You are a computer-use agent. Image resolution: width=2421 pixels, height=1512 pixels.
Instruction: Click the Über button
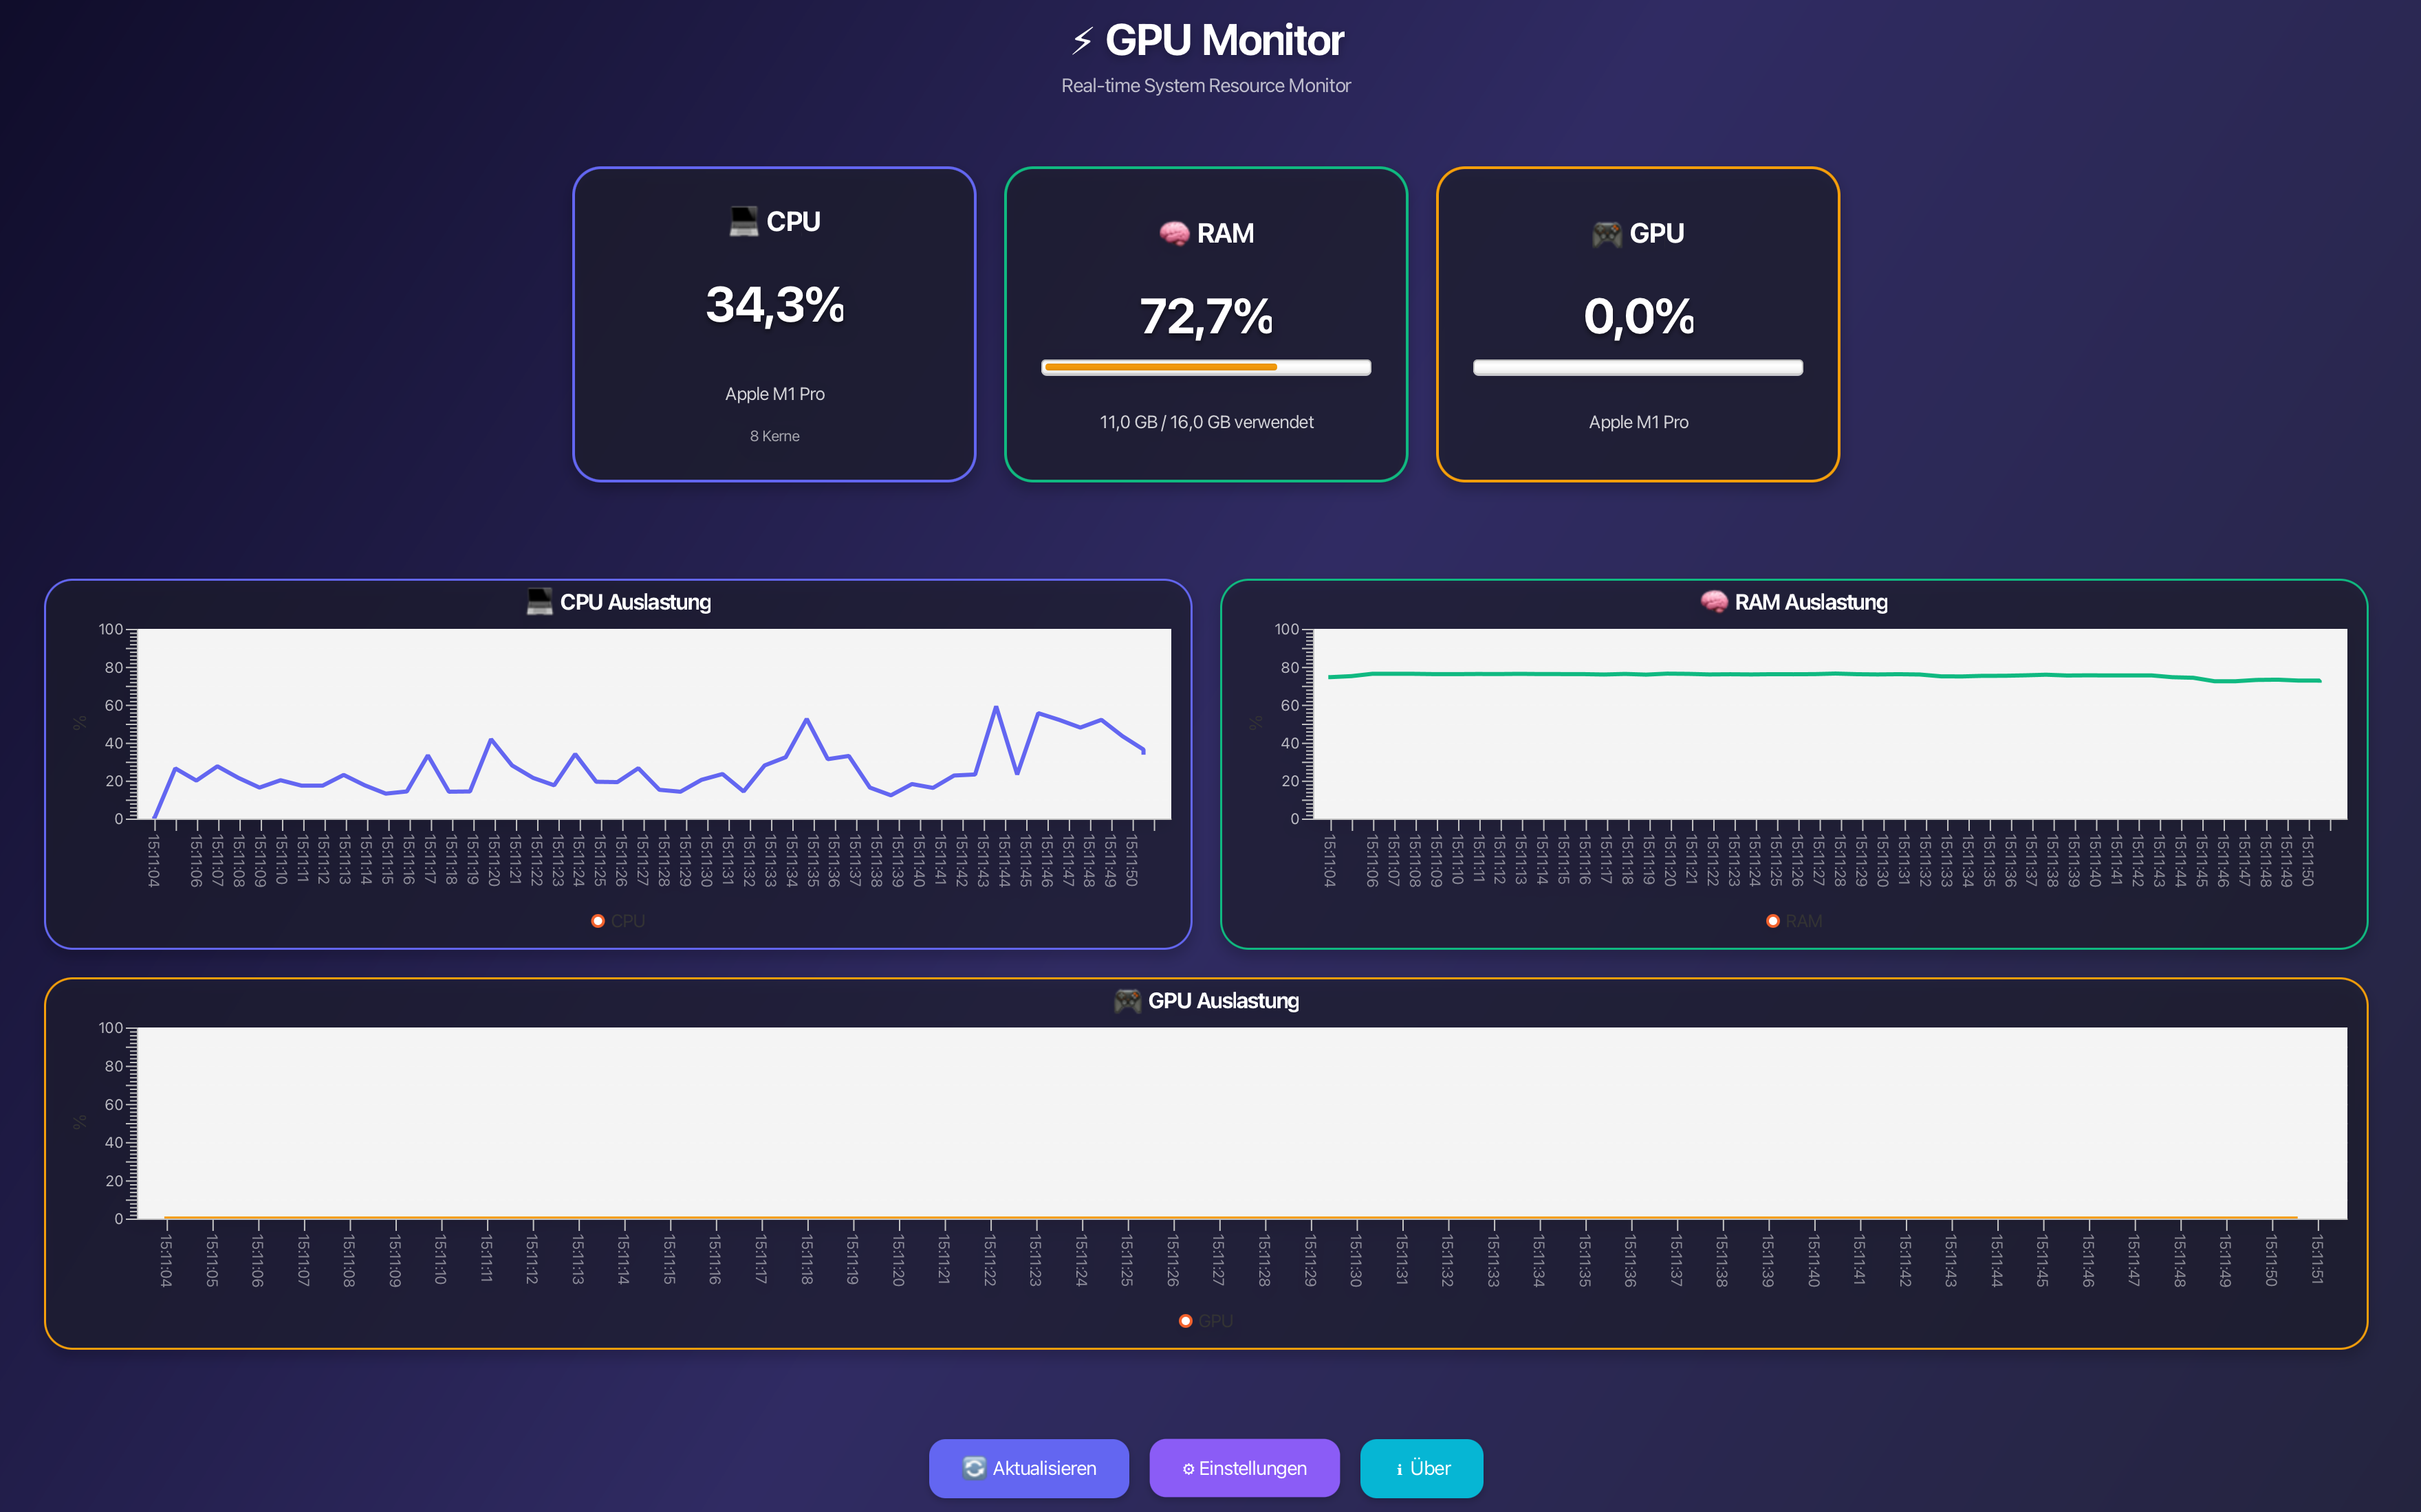(x=1422, y=1467)
